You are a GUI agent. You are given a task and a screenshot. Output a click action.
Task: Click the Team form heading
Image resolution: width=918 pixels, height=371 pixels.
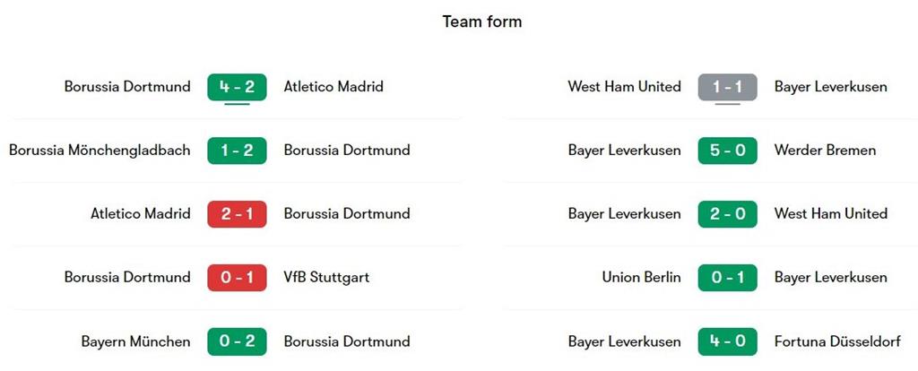pos(482,22)
